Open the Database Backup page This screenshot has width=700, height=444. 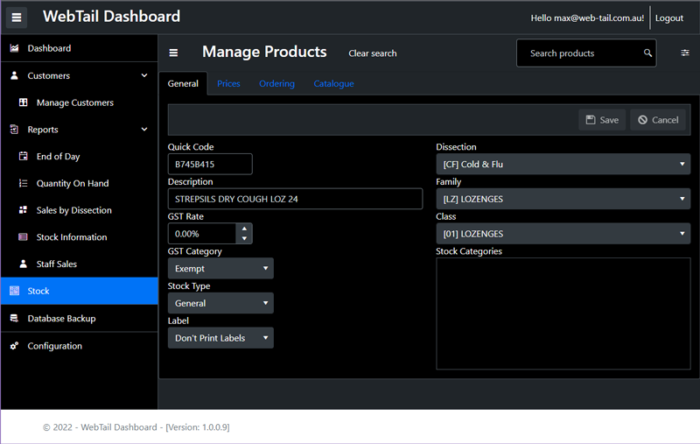coord(61,319)
